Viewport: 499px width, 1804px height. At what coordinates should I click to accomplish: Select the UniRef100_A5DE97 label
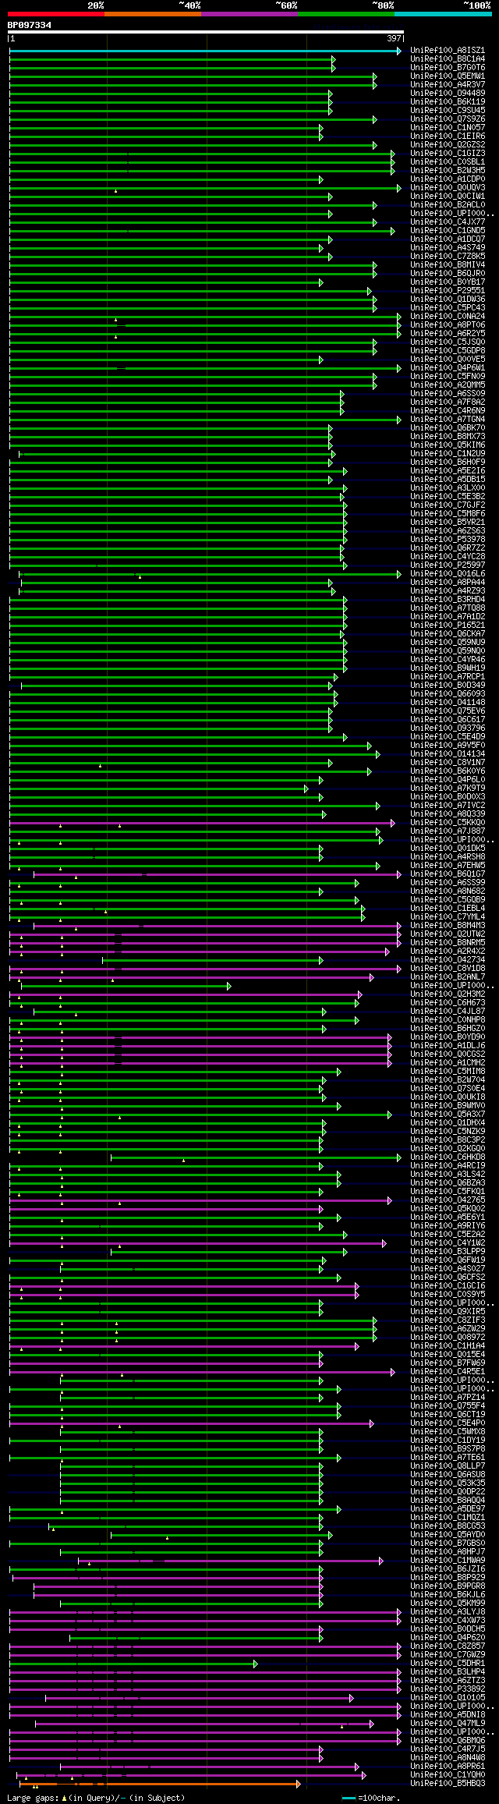[448, 1509]
